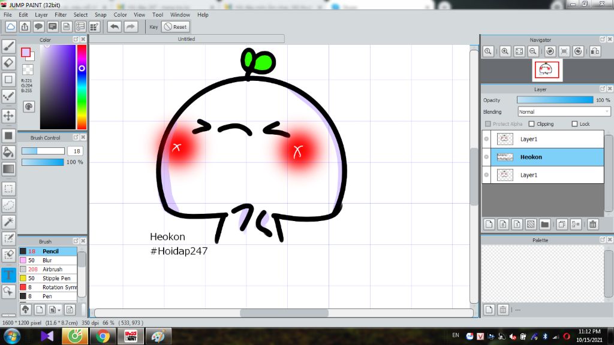Rotate canvas right in Navigator
This screenshot has width=614, height=345.
(578, 52)
